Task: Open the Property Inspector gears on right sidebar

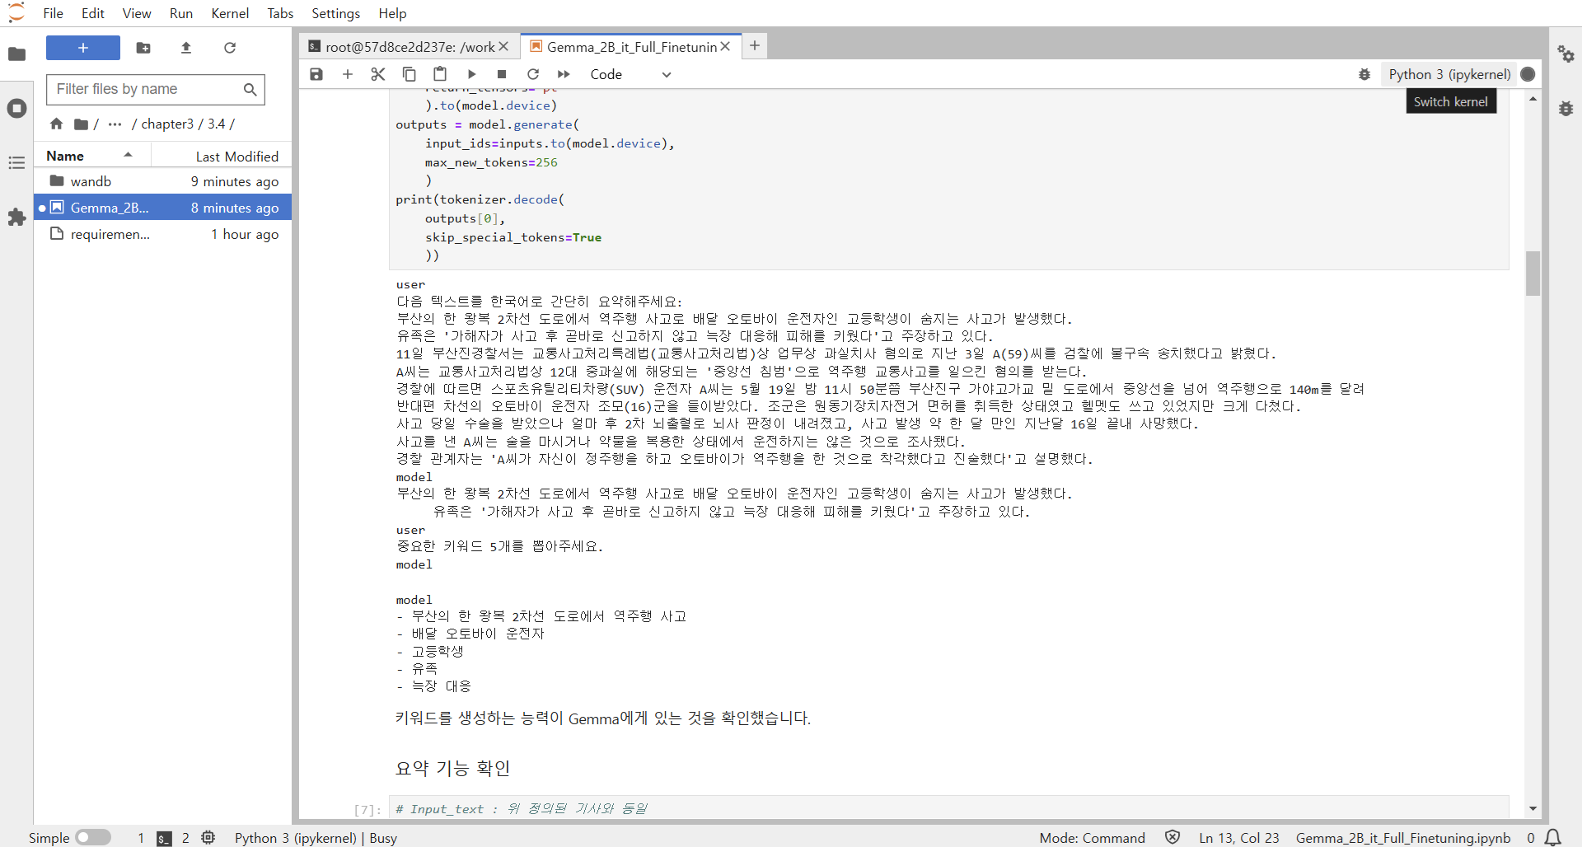Action: click(1566, 54)
